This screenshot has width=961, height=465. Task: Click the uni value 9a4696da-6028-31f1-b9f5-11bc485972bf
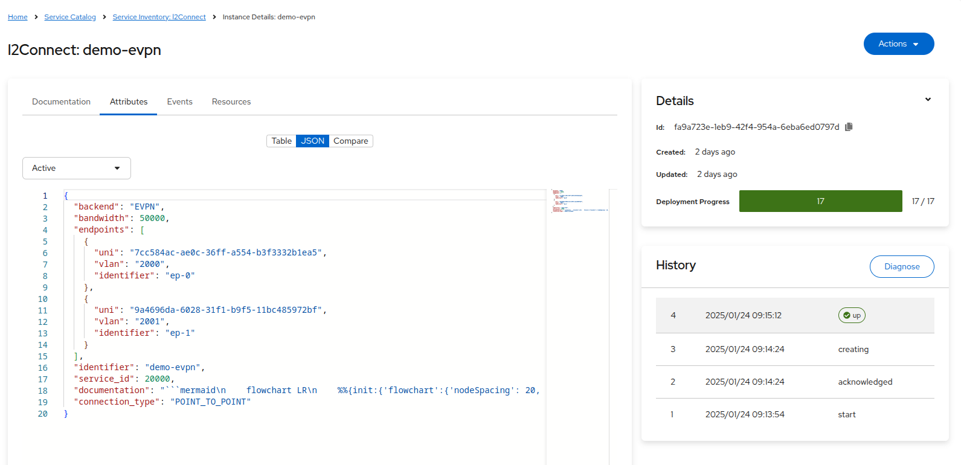click(x=226, y=310)
